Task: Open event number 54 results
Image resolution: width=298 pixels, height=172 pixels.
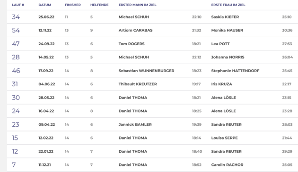Action: [x=16, y=30]
